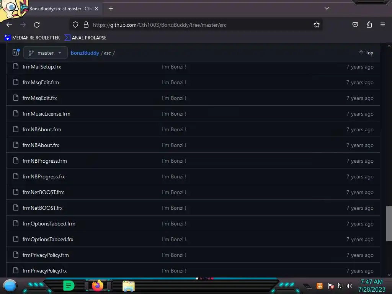This screenshot has height=294, width=392.
Task: Open commit message for frmNBAbout.frm
Action: [174, 129]
